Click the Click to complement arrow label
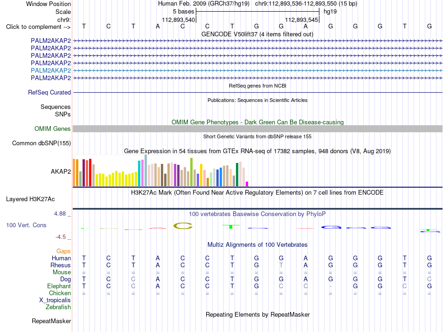Image resolution: width=443 pixels, height=332 pixels. pos(38,27)
